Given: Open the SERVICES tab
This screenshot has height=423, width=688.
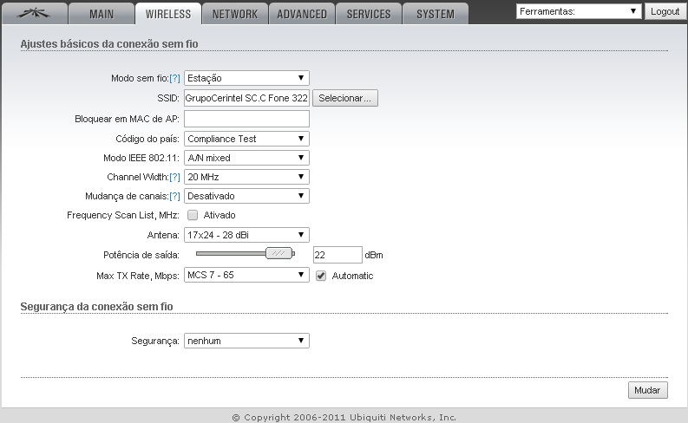Looking at the screenshot, I should click(369, 14).
